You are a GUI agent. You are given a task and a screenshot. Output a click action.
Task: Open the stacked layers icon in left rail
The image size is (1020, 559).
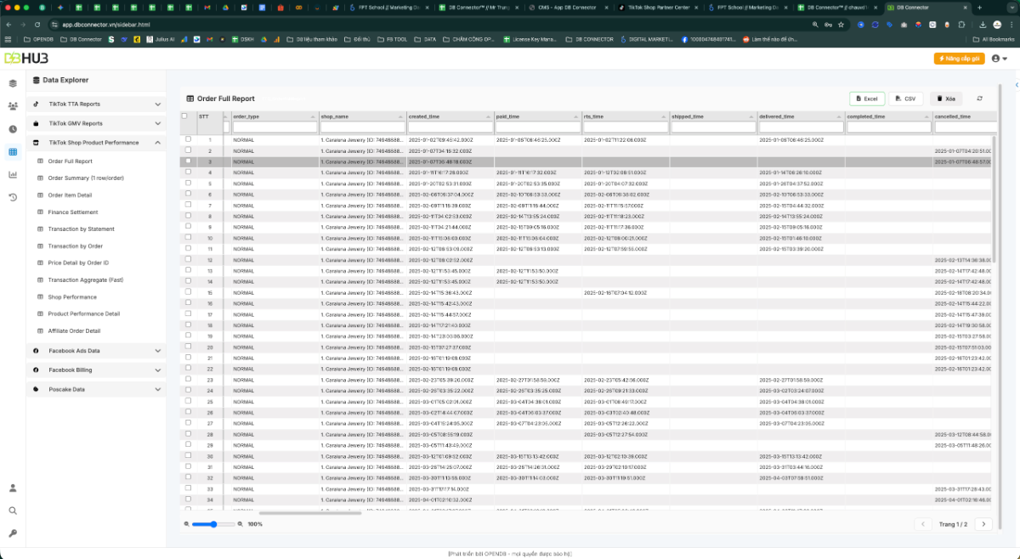[13, 83]
